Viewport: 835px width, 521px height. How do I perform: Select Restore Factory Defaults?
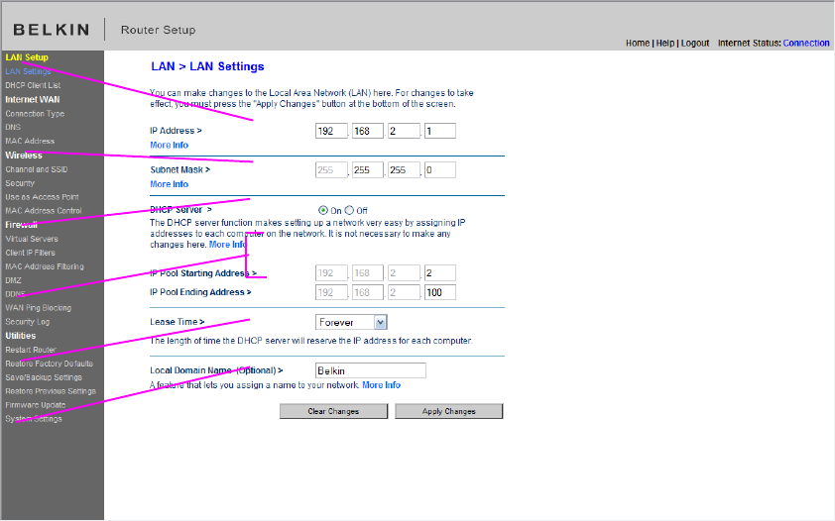[x=49, y=364]
